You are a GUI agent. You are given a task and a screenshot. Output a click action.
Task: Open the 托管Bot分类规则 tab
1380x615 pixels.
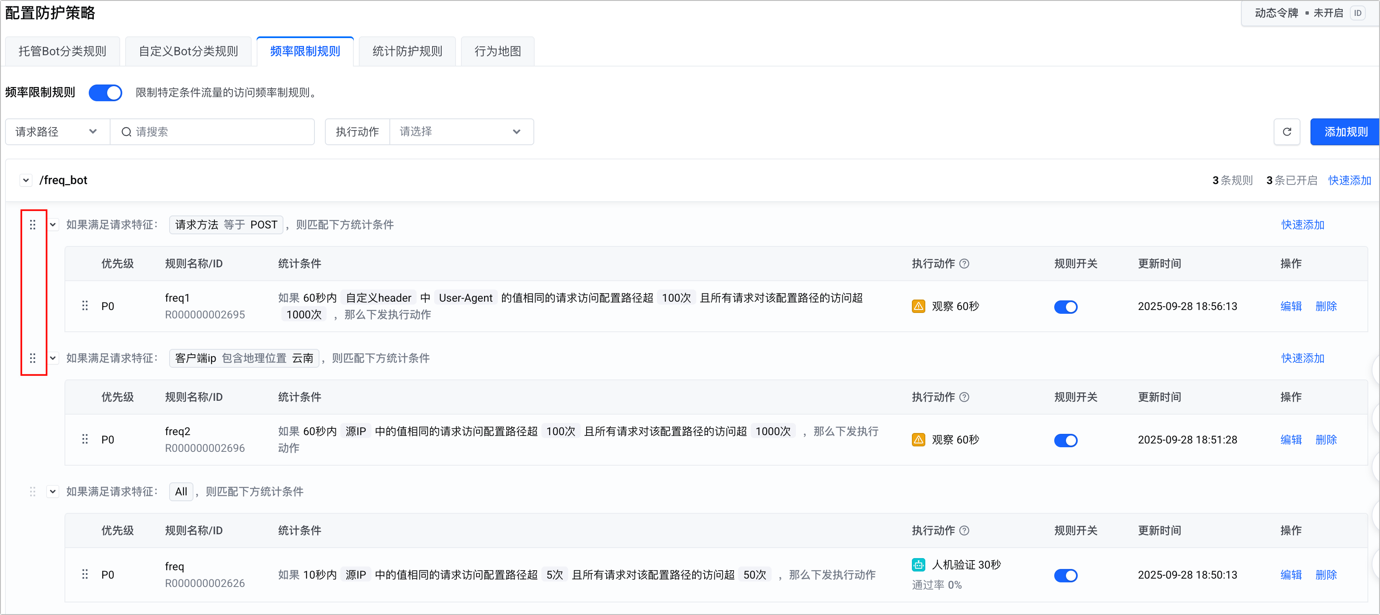click(x=62, y=51)
